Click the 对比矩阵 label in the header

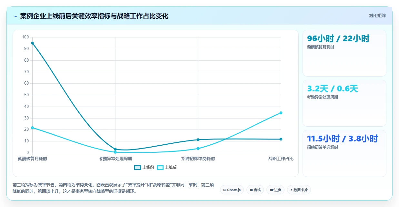[377, 16]
